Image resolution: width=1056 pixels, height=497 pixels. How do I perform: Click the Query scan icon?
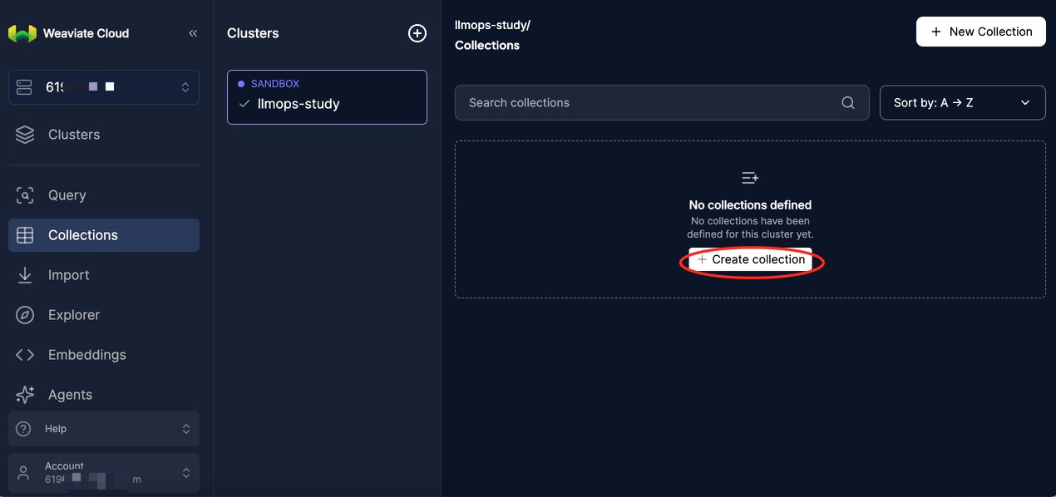(x=25, y=195)
